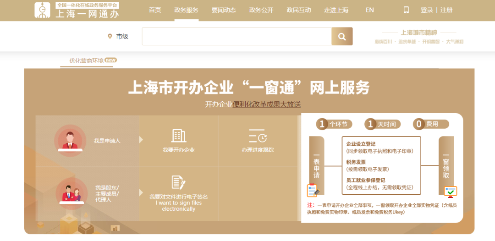Click the location pin icon beside 市级
This screenshot has width=495, height=241.
coord(110,36)
